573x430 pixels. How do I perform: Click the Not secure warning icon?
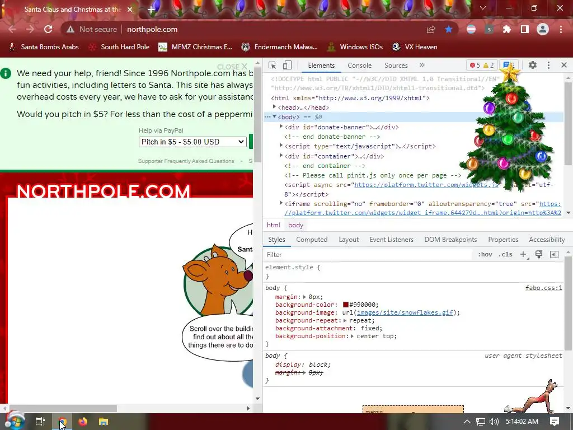pyautogui.click(x=70, y=29)
